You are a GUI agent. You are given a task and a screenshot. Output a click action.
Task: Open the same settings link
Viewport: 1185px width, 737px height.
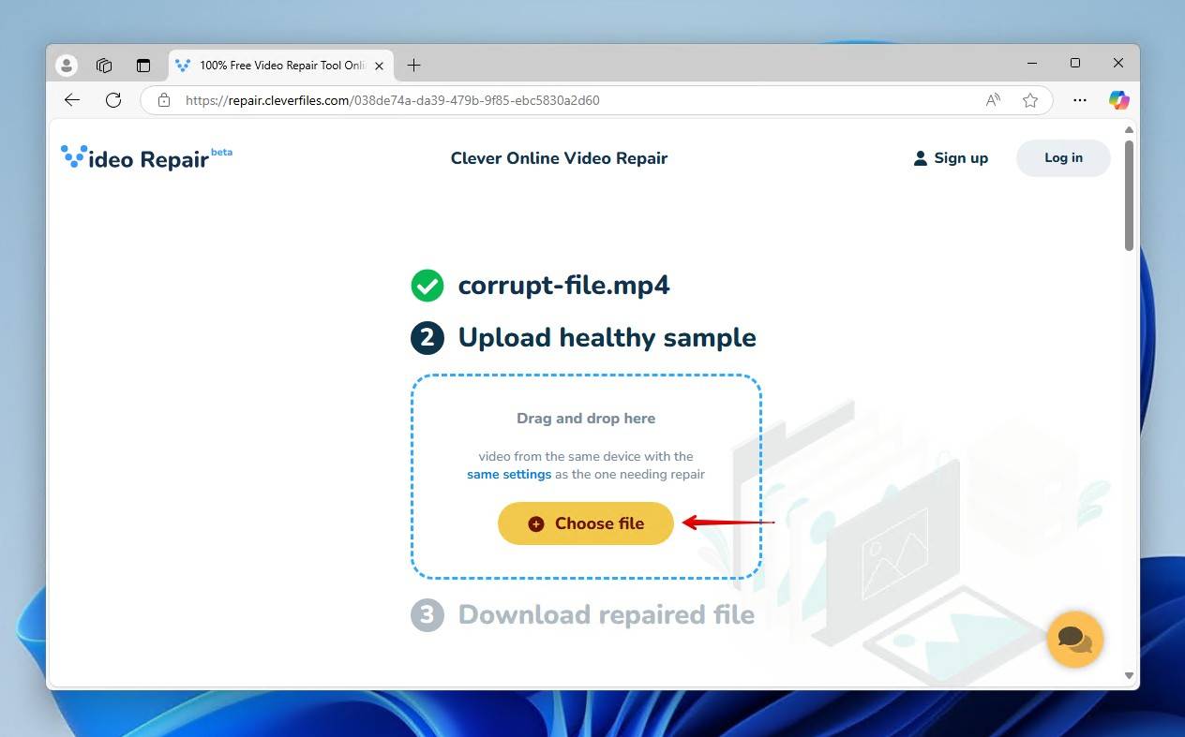[x=509, y=475]
